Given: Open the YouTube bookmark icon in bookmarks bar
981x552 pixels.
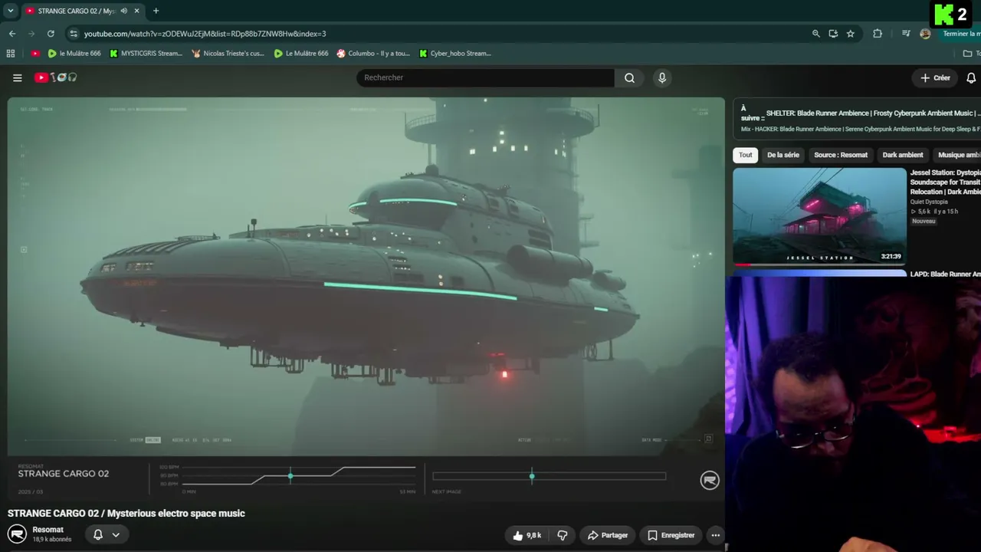Looking at the screenshot, I should (35, 54).
